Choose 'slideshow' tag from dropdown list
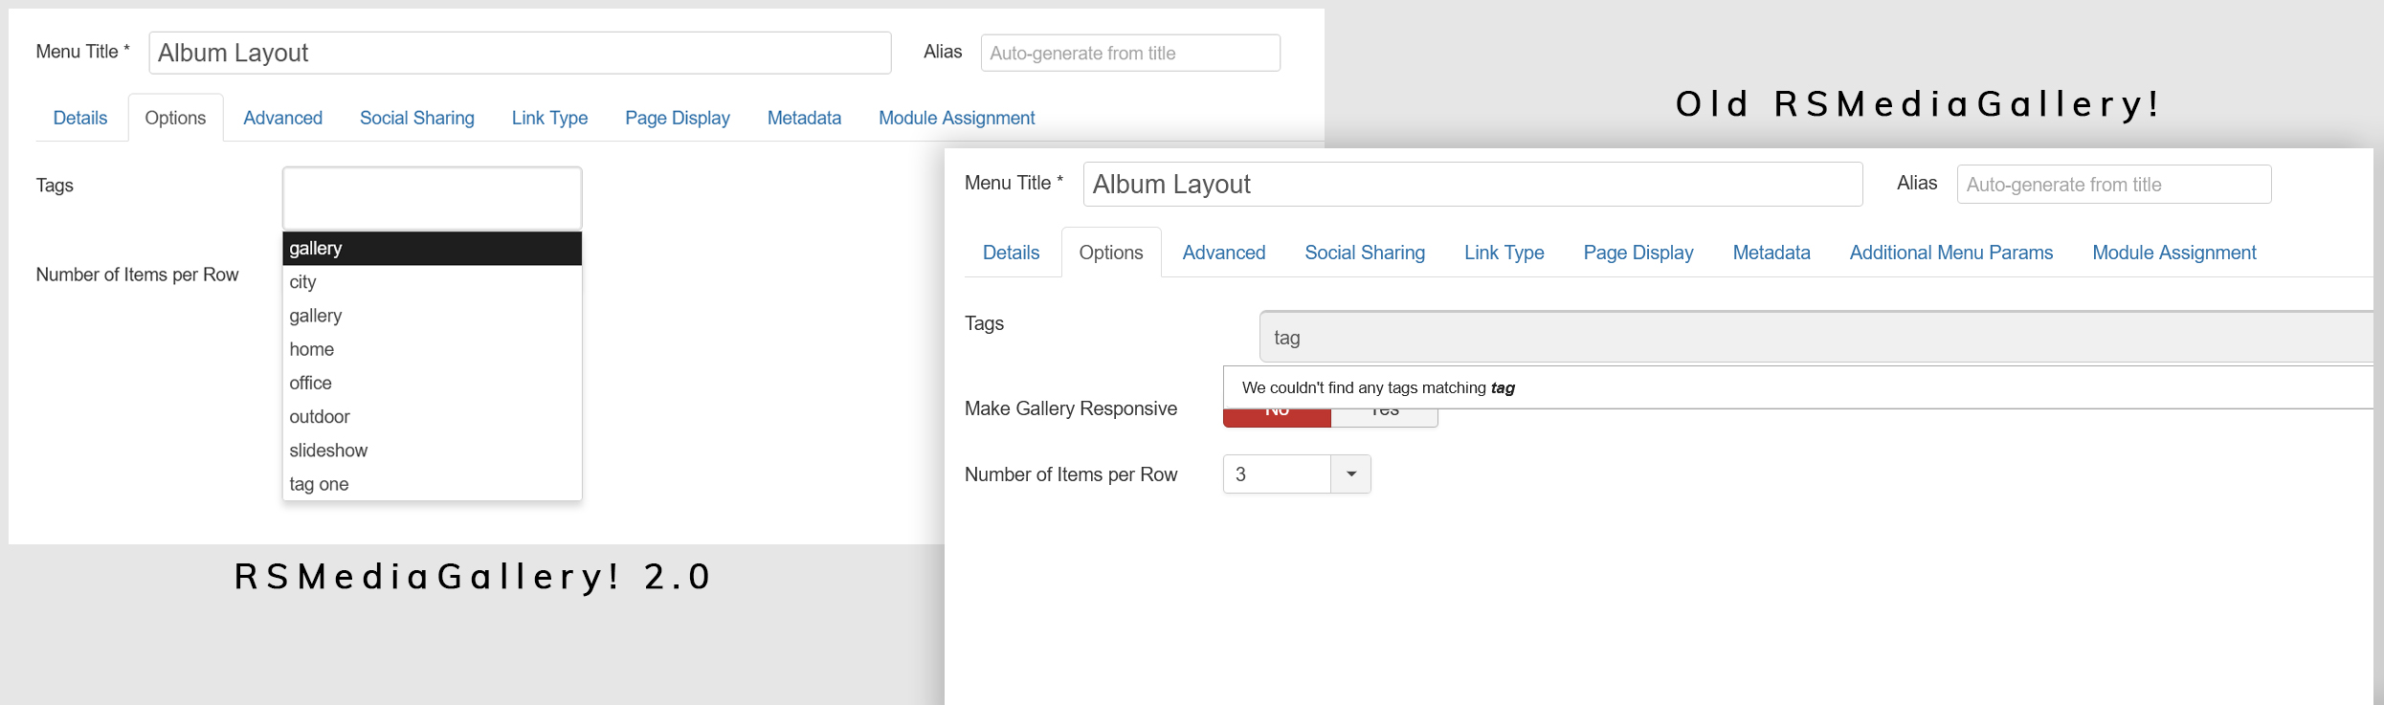The height and width of the screenshot is (705, 2384). (x=432, y=451)
